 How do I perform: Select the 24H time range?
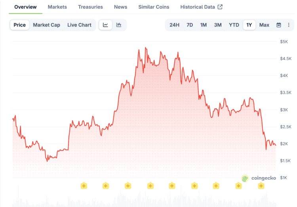point(174,25)
